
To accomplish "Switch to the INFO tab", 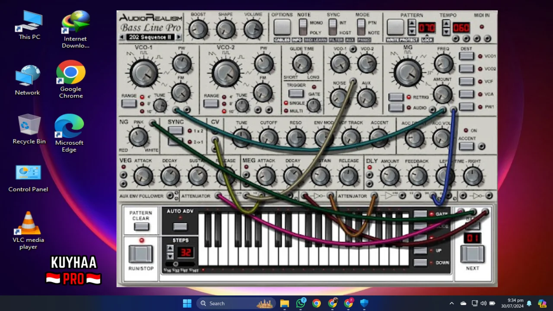I will pyautogui.click(x=297, y=40).
